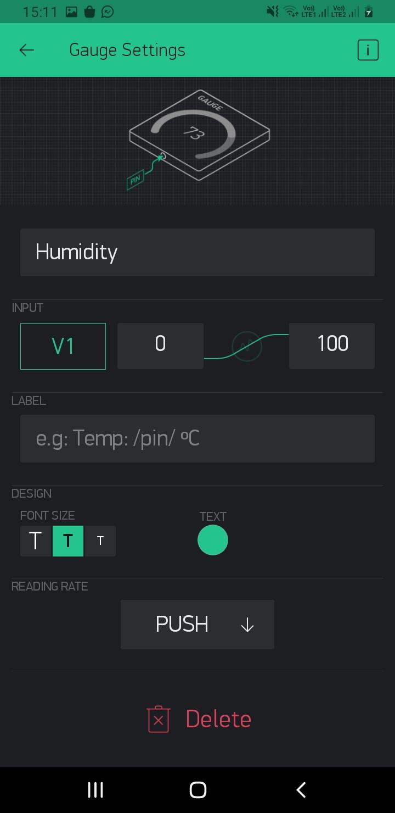Tap the Android home button

[198, 790]
